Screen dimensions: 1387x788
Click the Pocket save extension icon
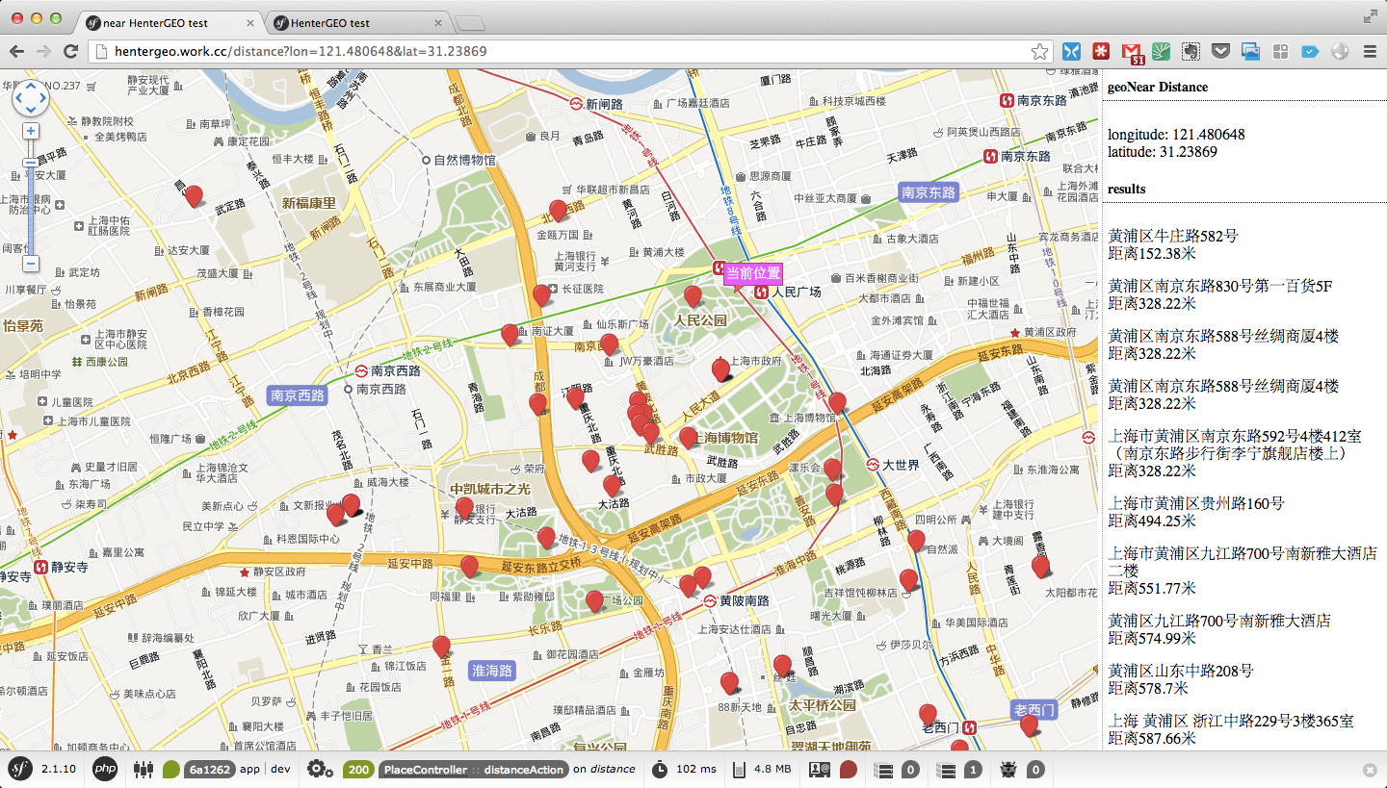(1220, 51)
